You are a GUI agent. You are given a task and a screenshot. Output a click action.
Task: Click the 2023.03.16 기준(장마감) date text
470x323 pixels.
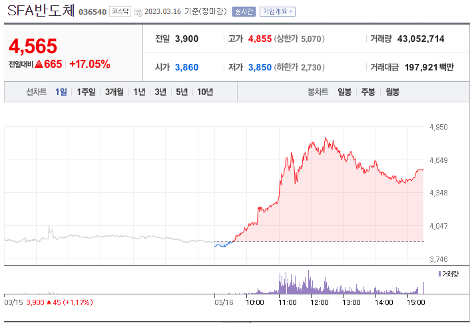point(186,11)
